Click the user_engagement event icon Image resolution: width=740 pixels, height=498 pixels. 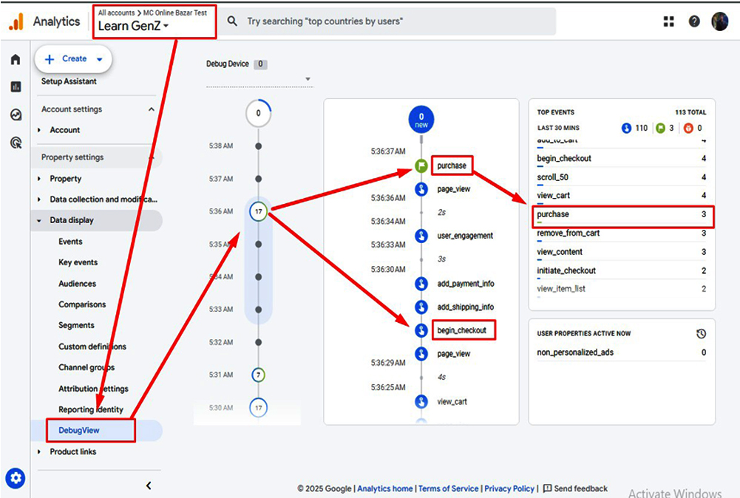pyautogui.click(x=421, y=236)
